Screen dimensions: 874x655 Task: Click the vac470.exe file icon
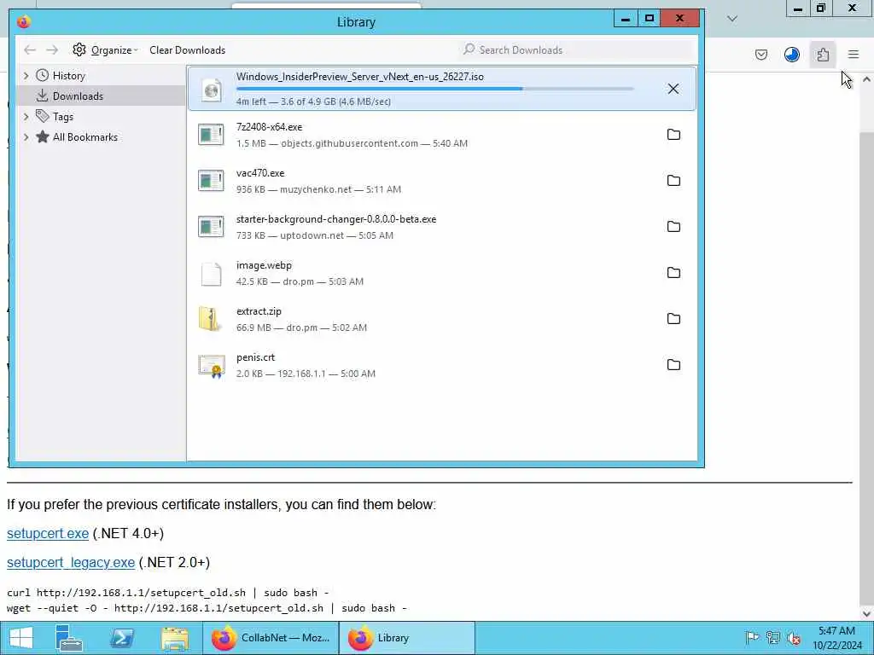click(212, 181)
